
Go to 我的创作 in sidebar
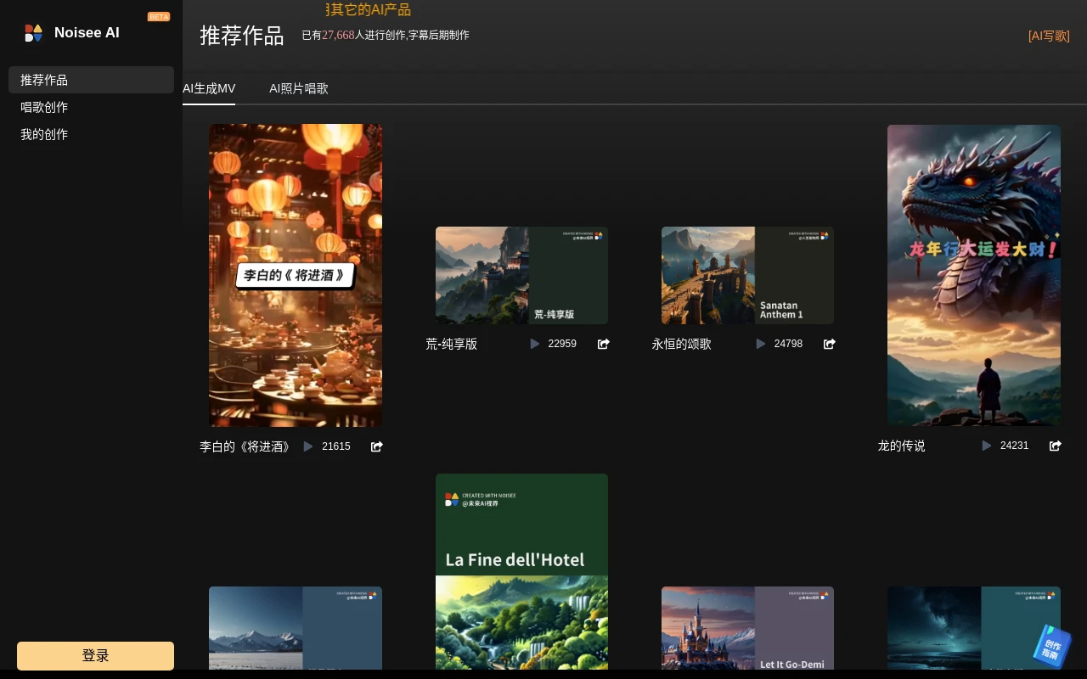coord(44,134)
